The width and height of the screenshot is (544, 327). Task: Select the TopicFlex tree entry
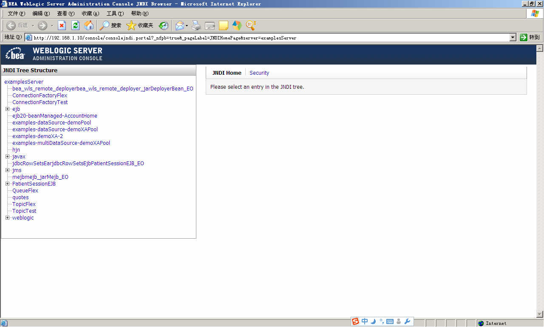24,204
